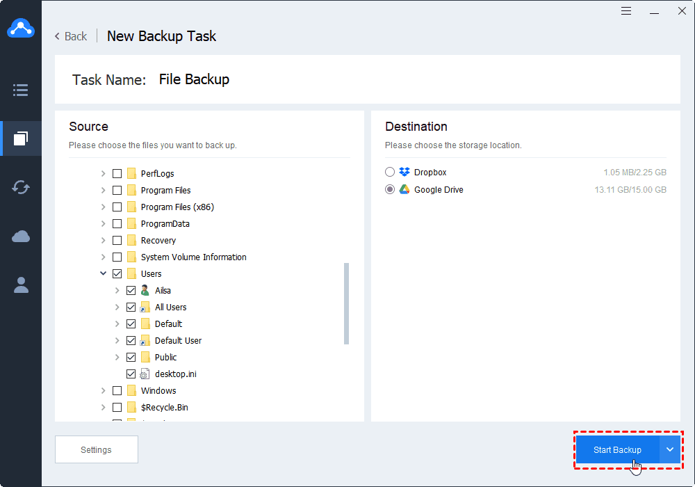The image size is (695, 487).
Task: Open the Start Backup dropdown arrow
Action: point(670,449)
